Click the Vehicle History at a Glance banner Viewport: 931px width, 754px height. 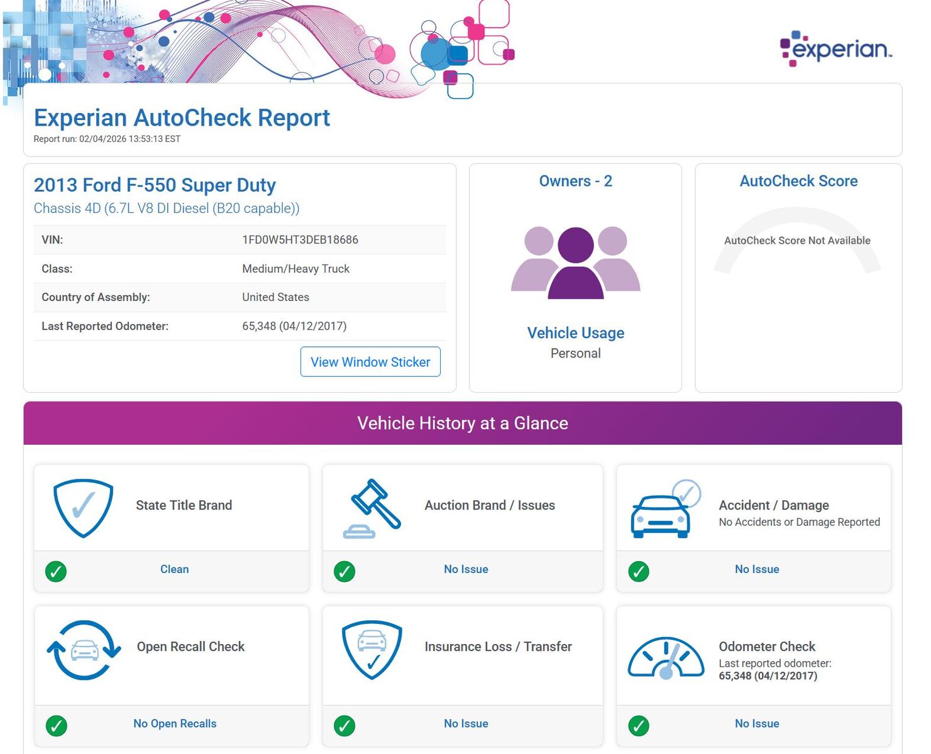click(463, 423)
